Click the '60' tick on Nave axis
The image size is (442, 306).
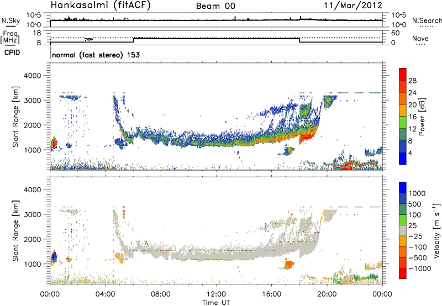pyautogui.click(x=395, y=33)
